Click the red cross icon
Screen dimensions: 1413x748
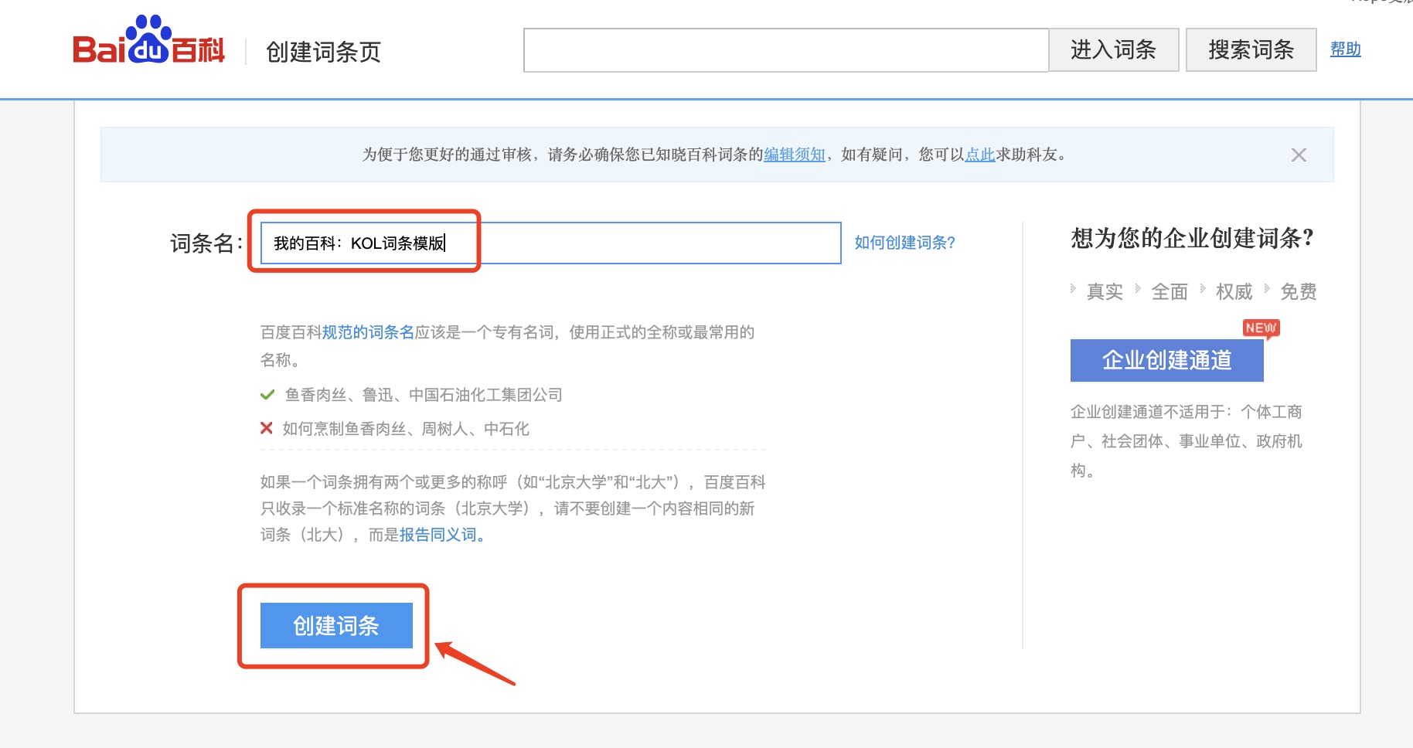(x=267, y=428)
